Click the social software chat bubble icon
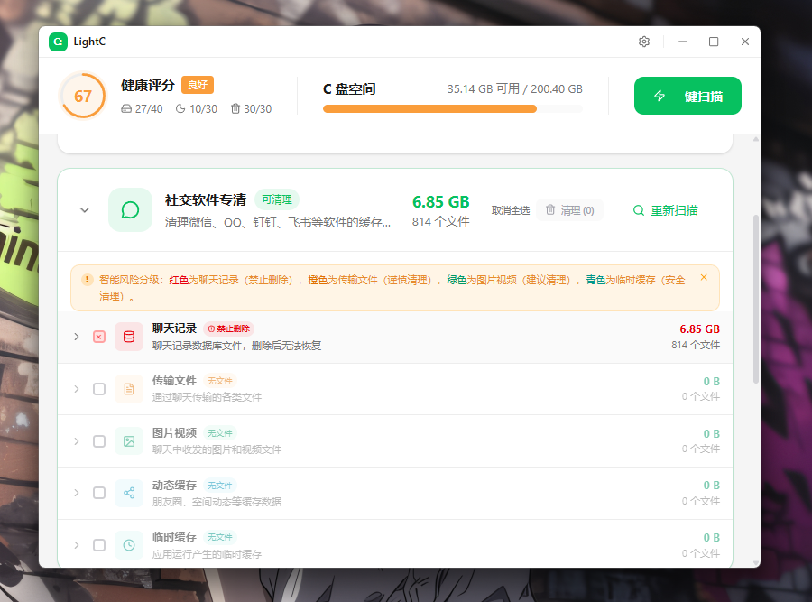Viewport: 812px width, 602px height. tap(130, 209)
